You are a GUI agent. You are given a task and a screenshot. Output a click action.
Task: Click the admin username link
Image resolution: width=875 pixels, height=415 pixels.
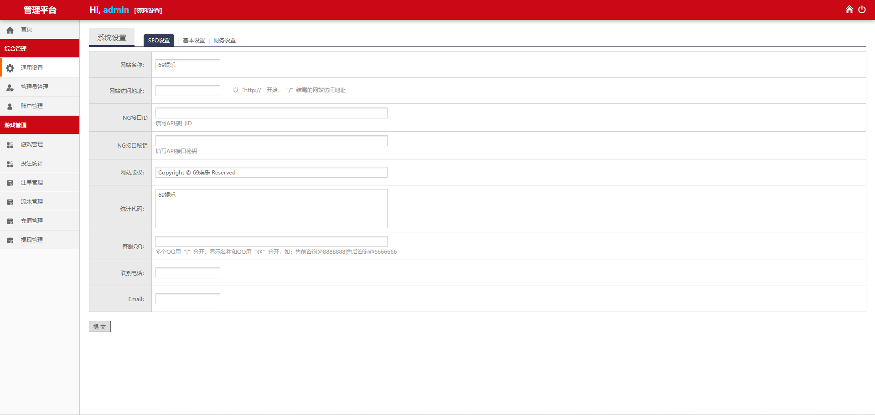(116, 10)
